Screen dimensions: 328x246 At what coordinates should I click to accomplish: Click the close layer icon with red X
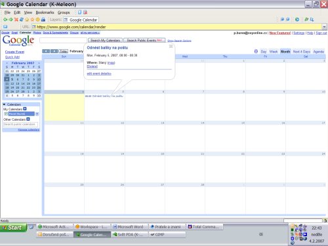point(85,12)
